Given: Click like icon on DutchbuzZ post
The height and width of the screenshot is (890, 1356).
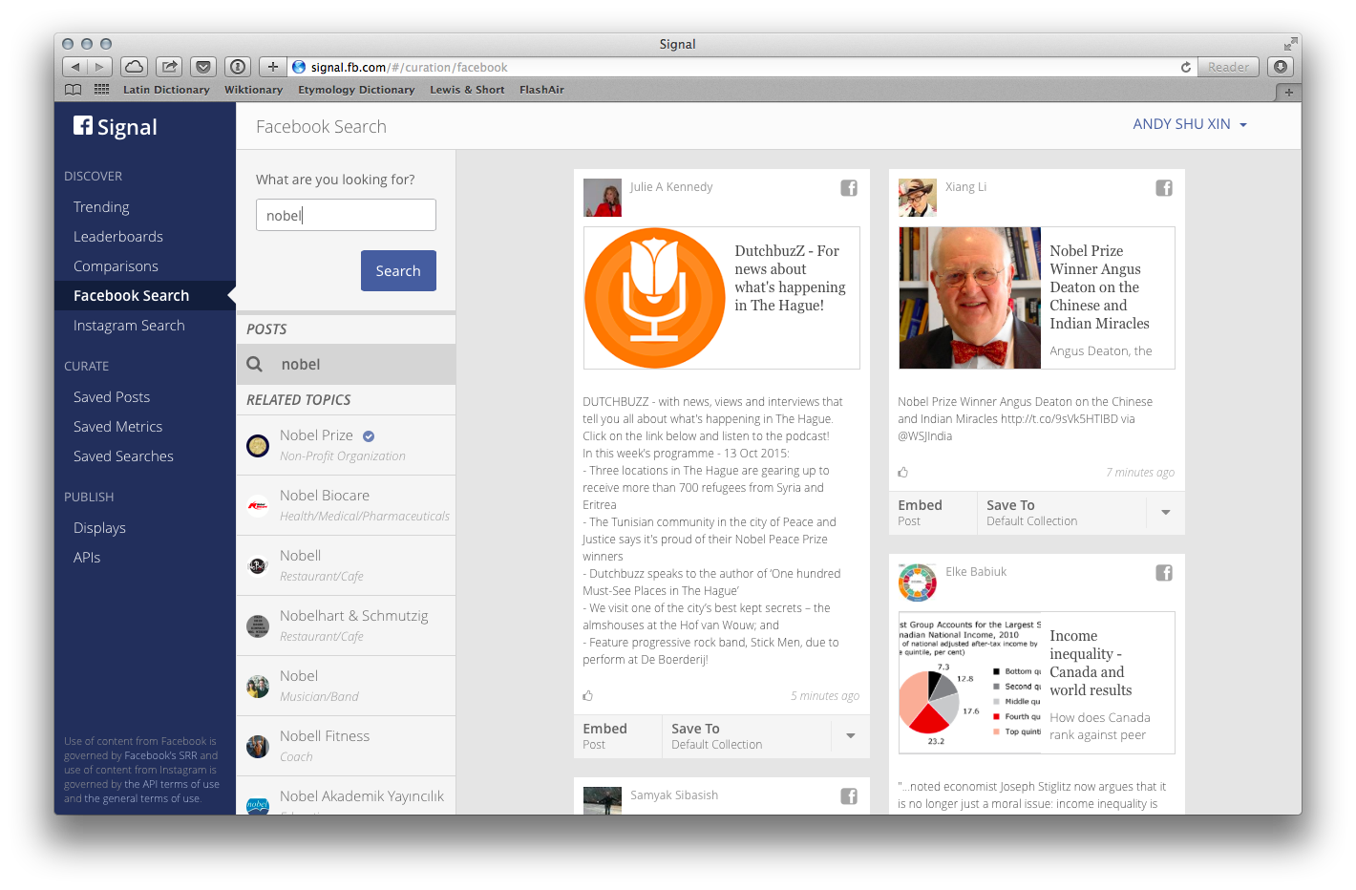Looking at the screenshot, I should click(588, 695).
